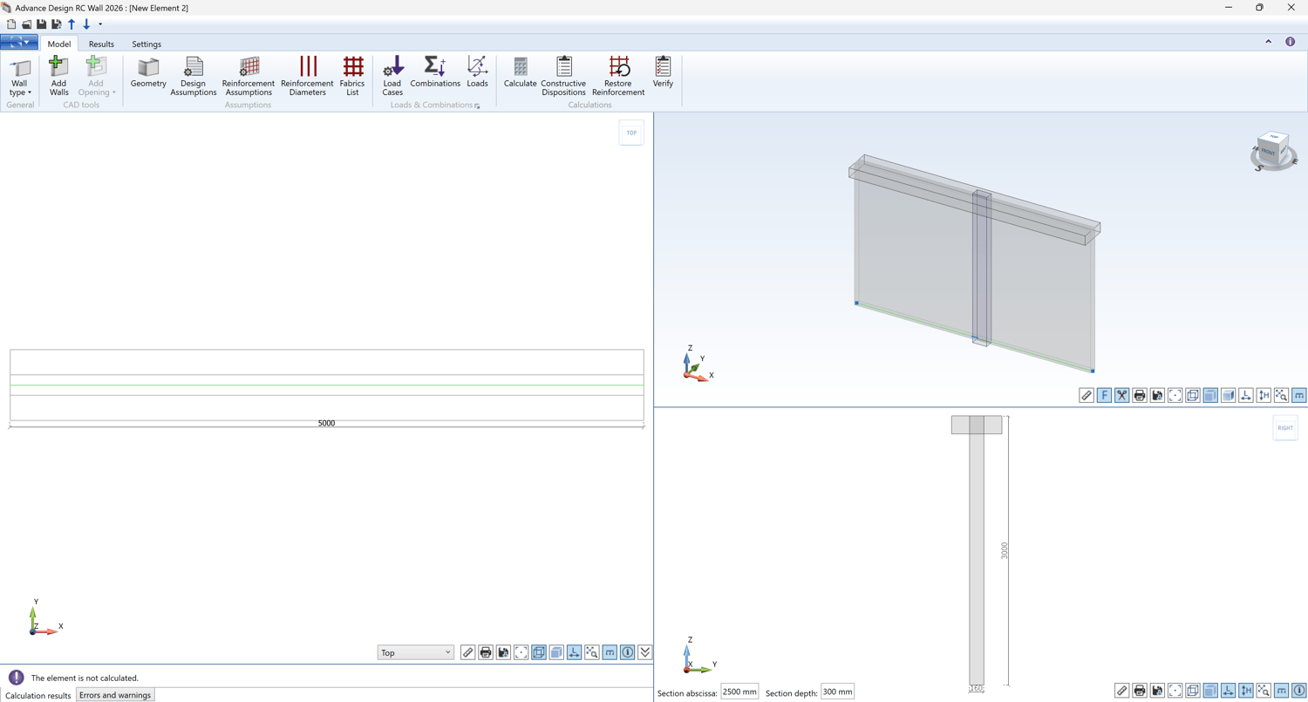Screen dimensions: 1308x702
Task: Open the Fabrics List
Action: pyautogui.click(x=352, y=77)
